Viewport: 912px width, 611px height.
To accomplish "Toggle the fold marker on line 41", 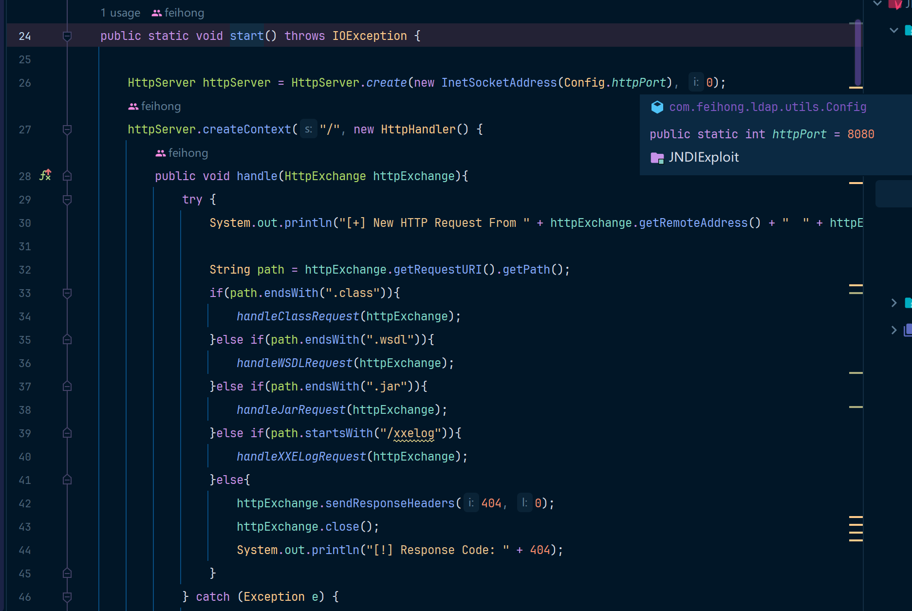I will pos(67,480).
